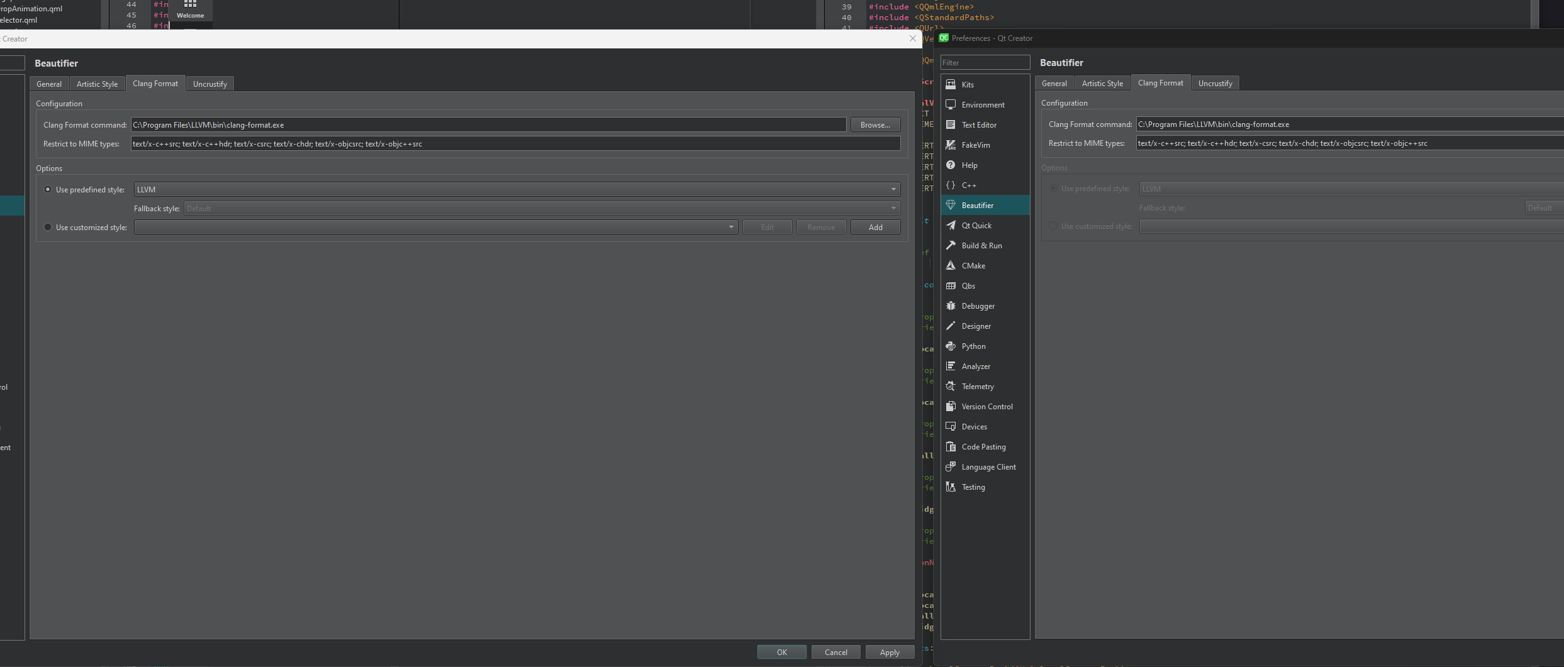Click the Debugger bug icon

tap(951, 306)
